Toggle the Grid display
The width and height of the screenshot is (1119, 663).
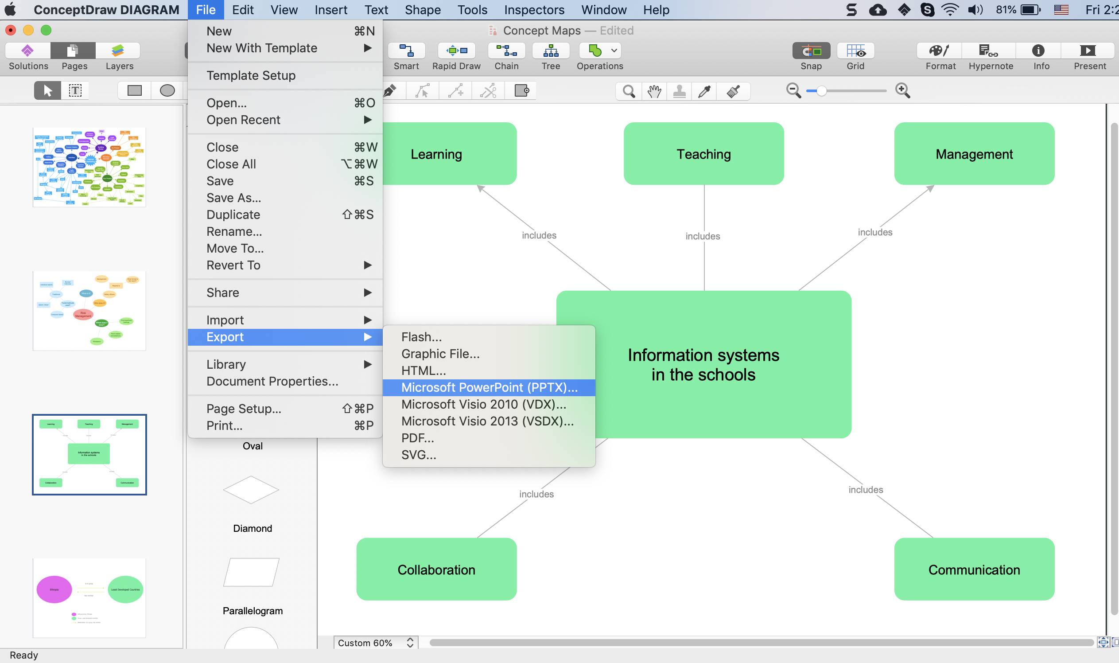pyautogui.click(x=855, y=51)
